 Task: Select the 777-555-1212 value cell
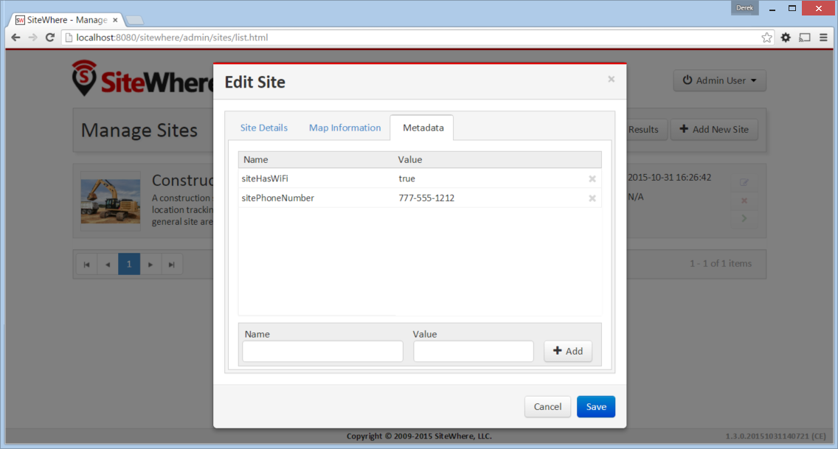[426, 198]
